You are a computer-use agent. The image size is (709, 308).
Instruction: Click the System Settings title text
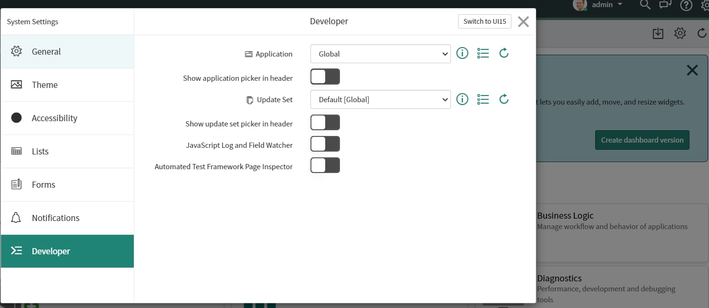(x=32, y=21)
